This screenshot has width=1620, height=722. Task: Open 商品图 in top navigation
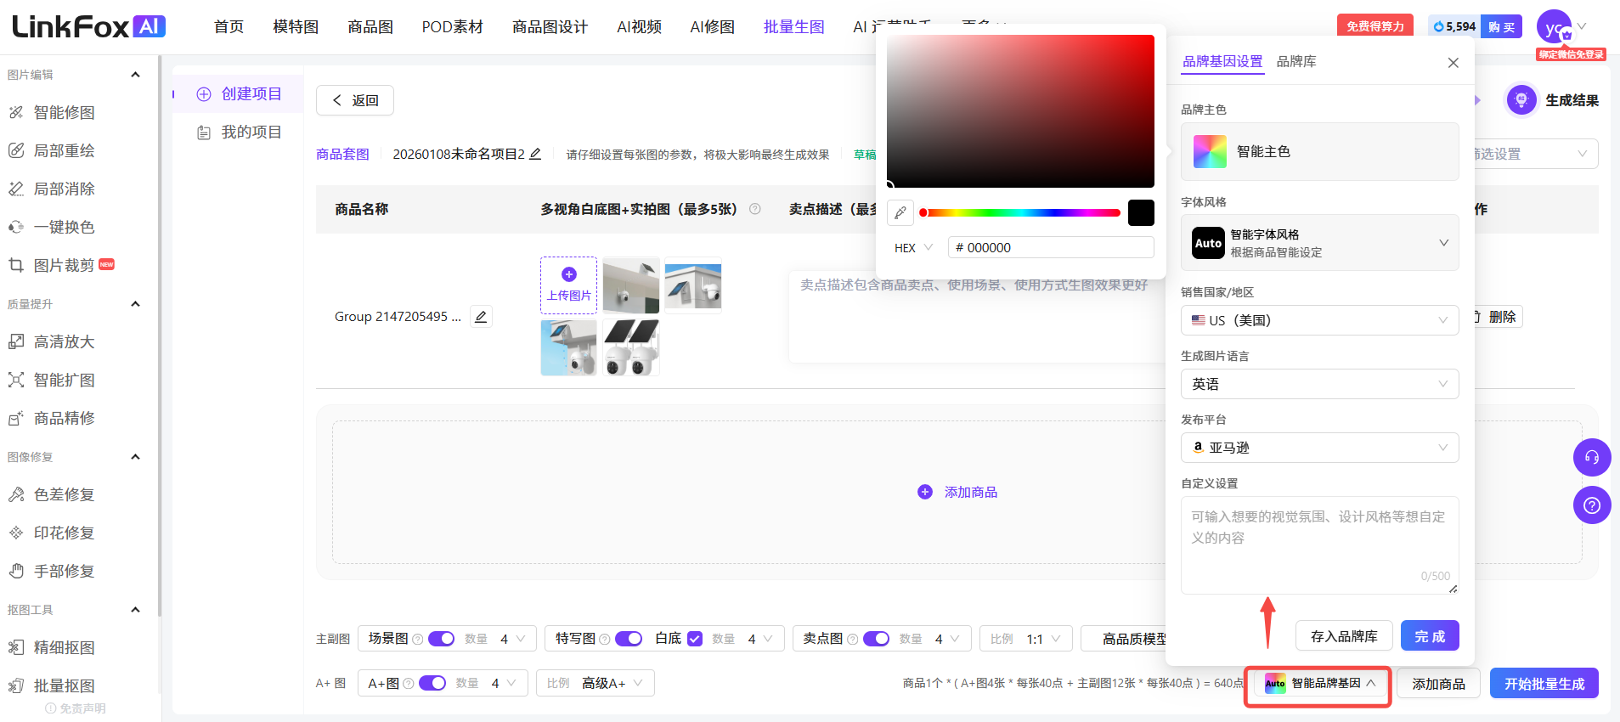tap(370, 27)
